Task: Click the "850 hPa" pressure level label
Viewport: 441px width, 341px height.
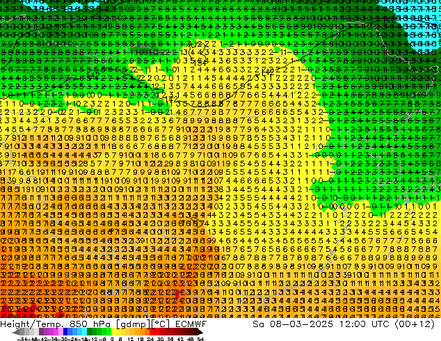Action: click(90, 324)
